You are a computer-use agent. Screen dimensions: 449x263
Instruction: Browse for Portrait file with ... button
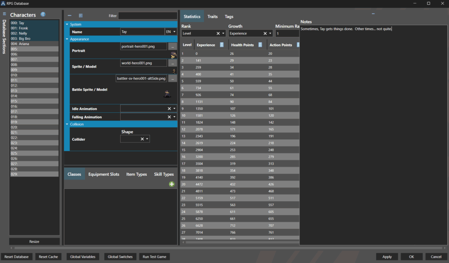(172, 46)
